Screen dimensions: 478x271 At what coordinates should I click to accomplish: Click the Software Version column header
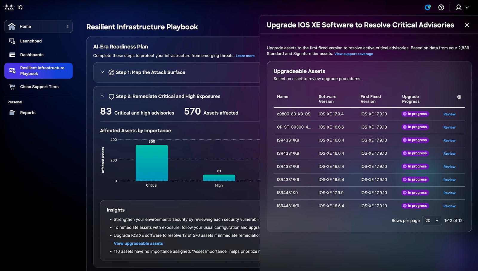point(327,99)
